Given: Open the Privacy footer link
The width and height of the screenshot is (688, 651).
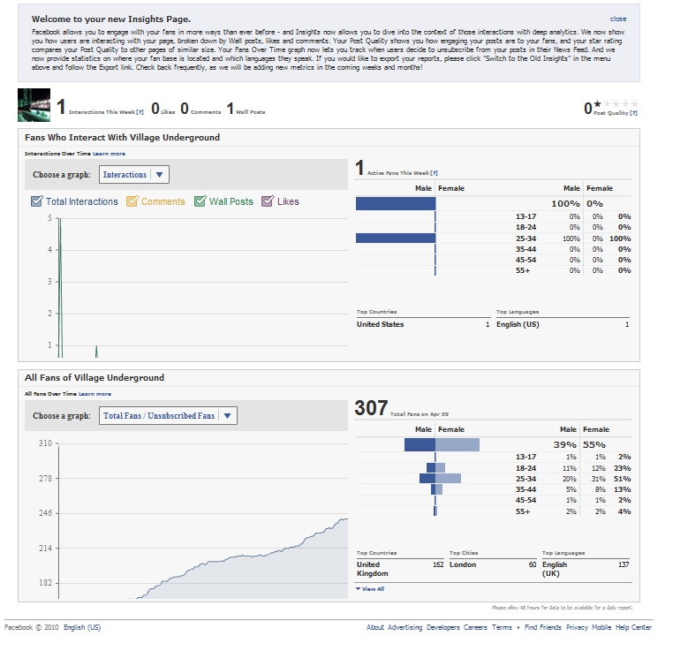Looking at the screenshot, I should coord(577,627).
